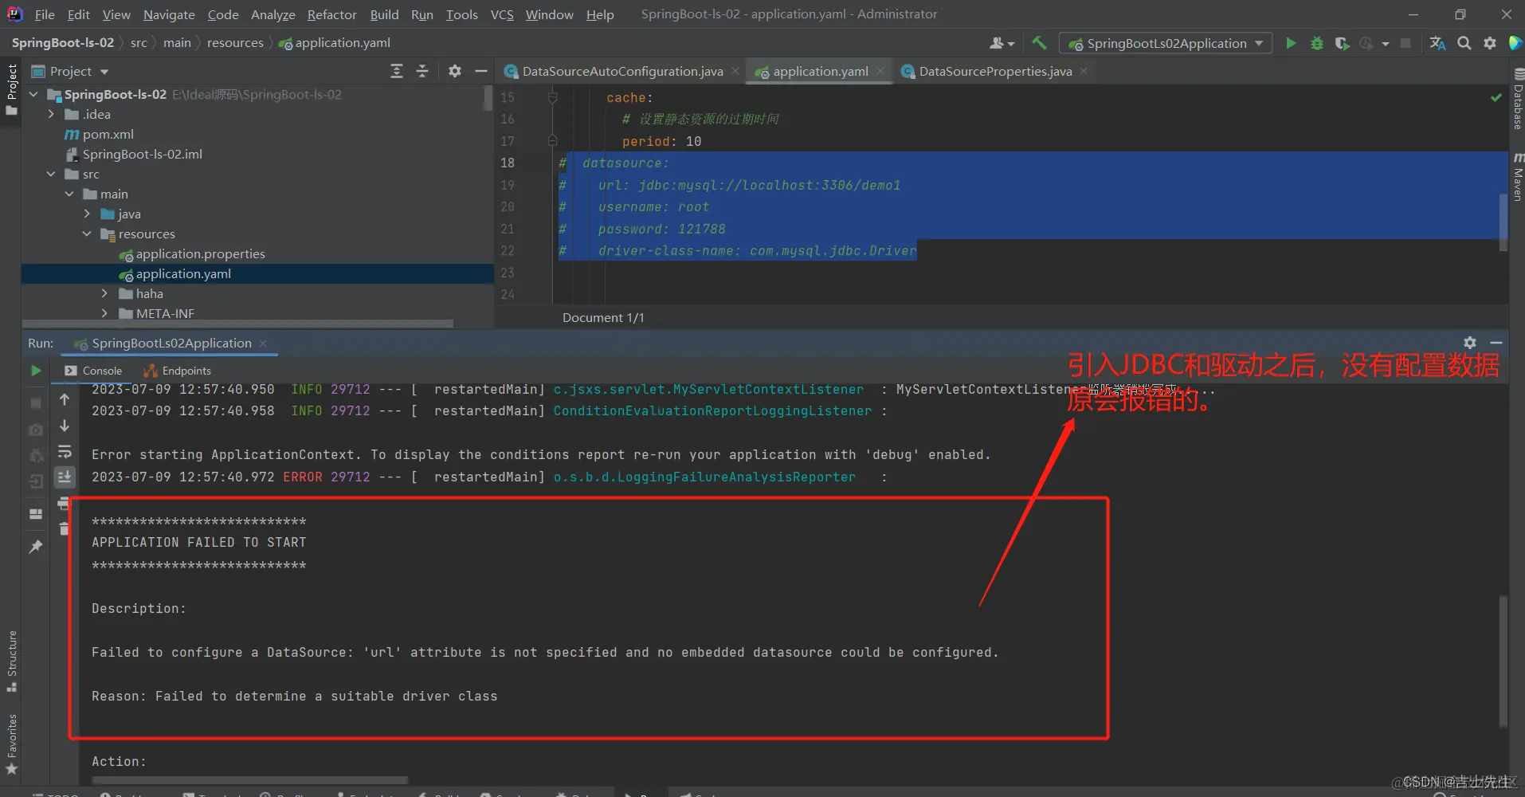
Task: Open the Refactor menu
Action: (x=331, y=14)
